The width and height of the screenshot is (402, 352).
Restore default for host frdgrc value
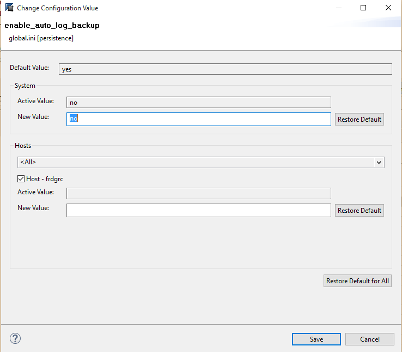point(359,211)
